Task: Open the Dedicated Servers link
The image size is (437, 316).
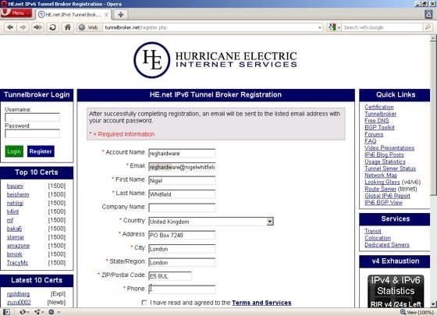Action: point(387,245)
